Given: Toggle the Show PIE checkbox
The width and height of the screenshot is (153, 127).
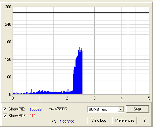Looking at the screenshot, I should 5,109.
